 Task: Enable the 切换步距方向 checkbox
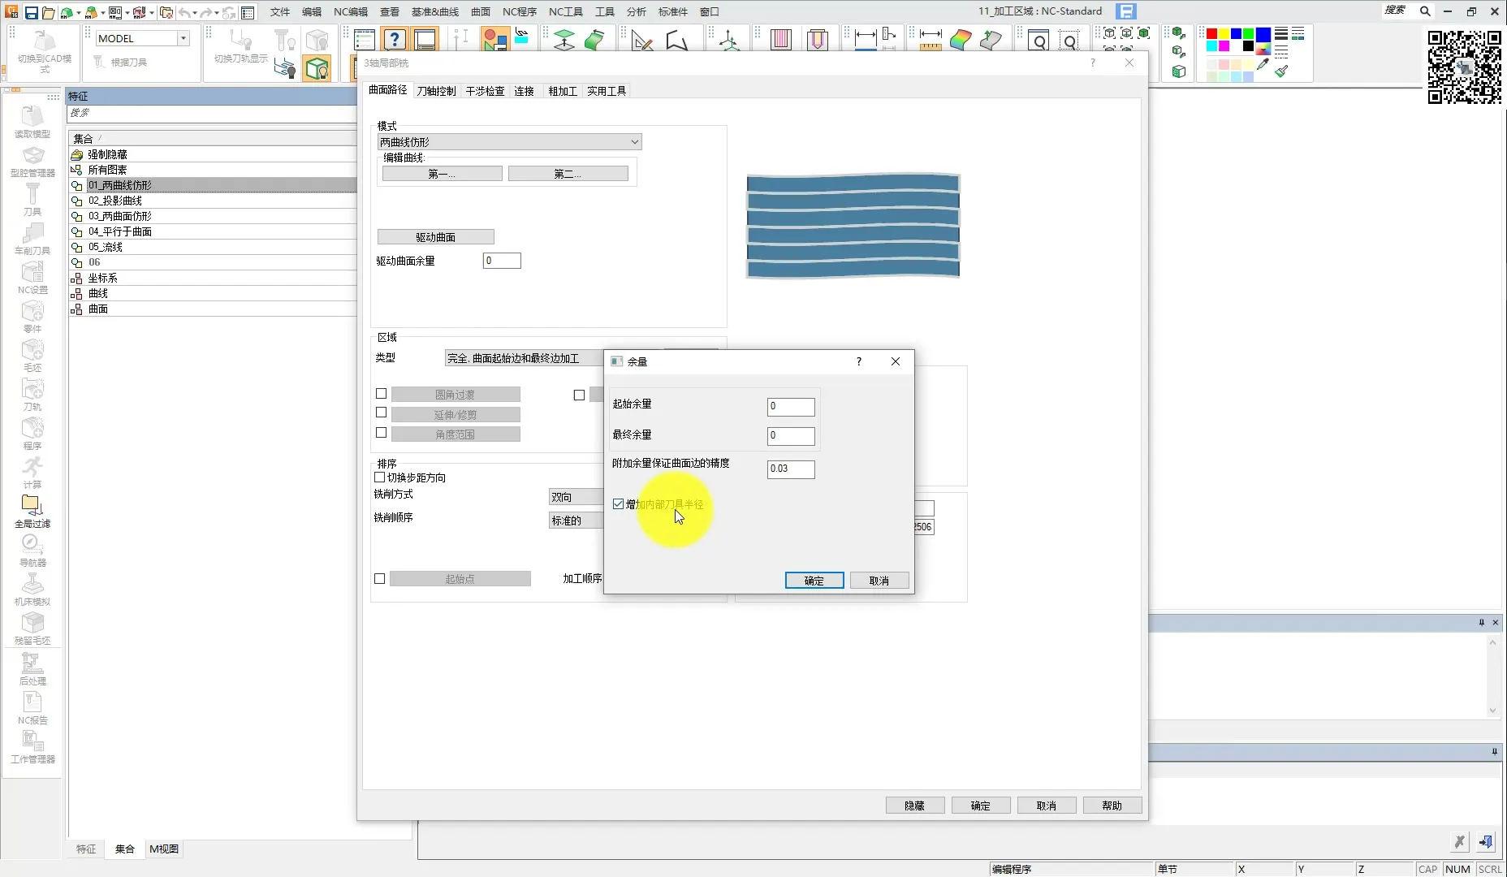[379, 477]
